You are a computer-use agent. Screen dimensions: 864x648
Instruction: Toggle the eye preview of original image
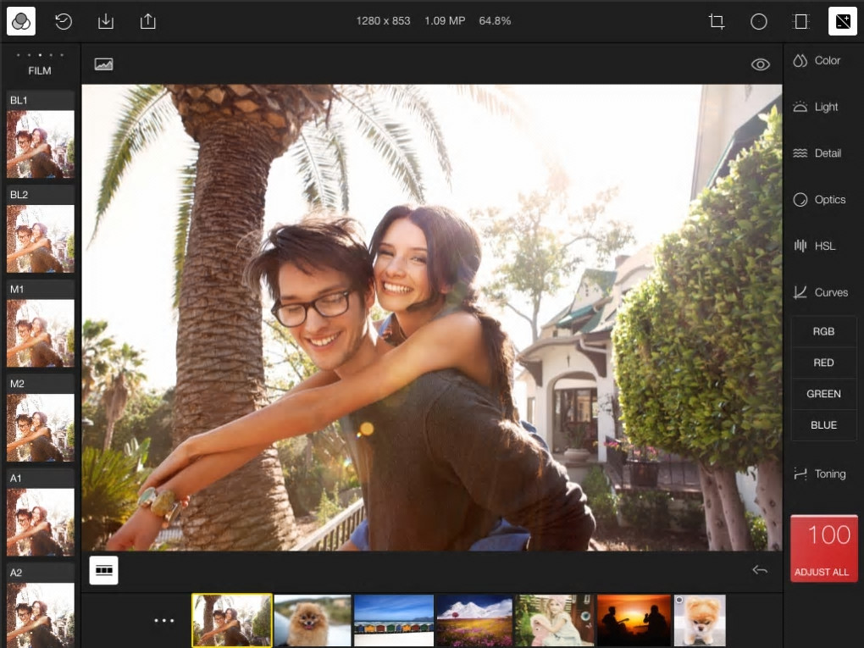[761, 64]
